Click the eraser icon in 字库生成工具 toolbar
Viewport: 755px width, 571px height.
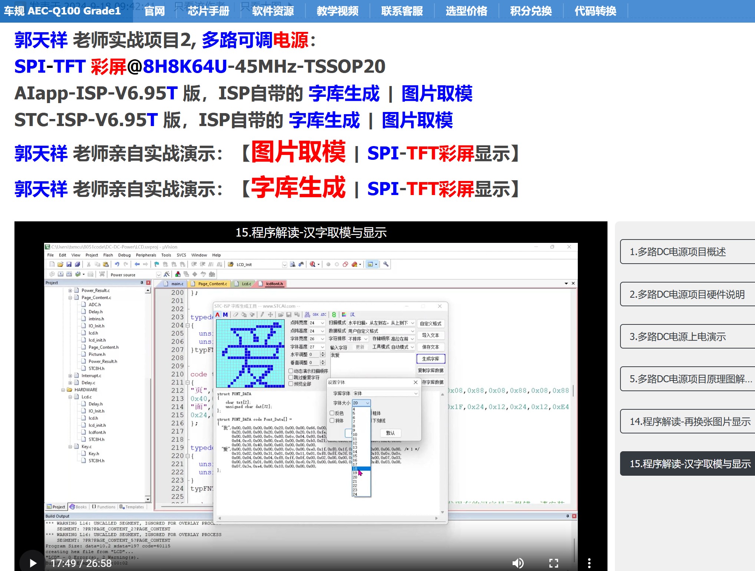[236, 314]
